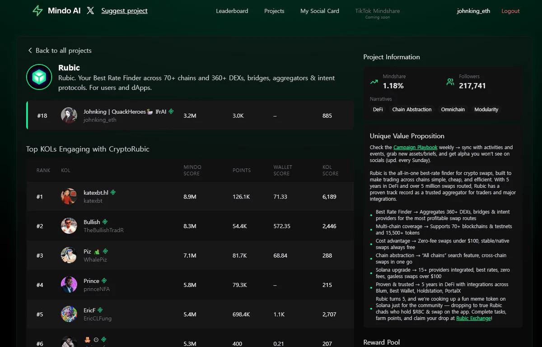Click verified badge next to Bullish

pyautogui.click(x=105, y=222)
